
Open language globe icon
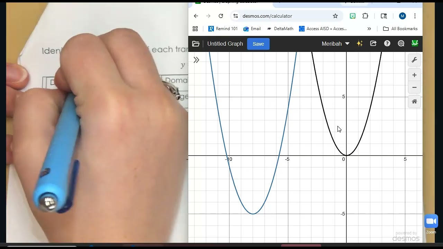(x=401, y=44)
